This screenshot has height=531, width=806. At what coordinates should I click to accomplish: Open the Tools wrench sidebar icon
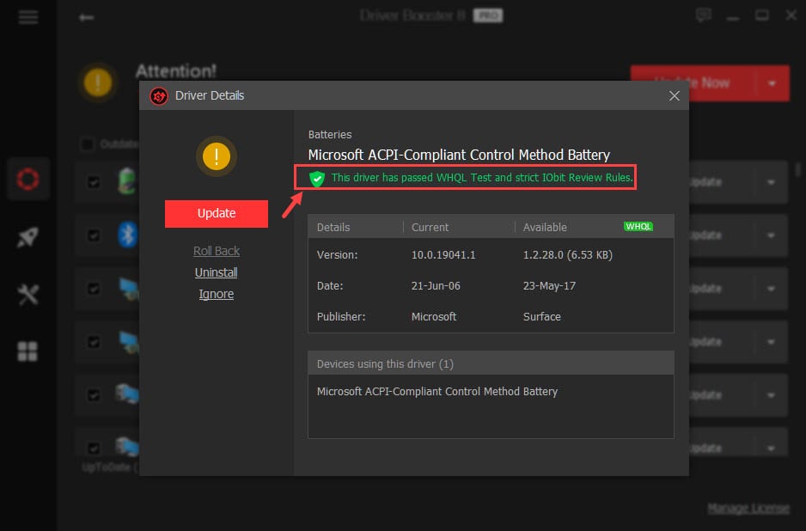(27, 294)
